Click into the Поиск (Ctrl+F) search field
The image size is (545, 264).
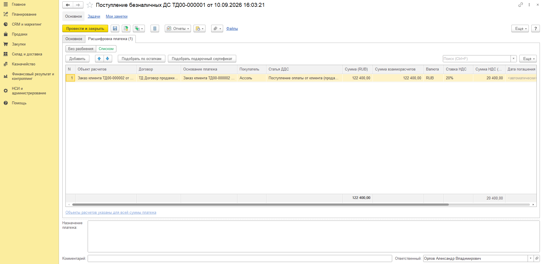477,59
